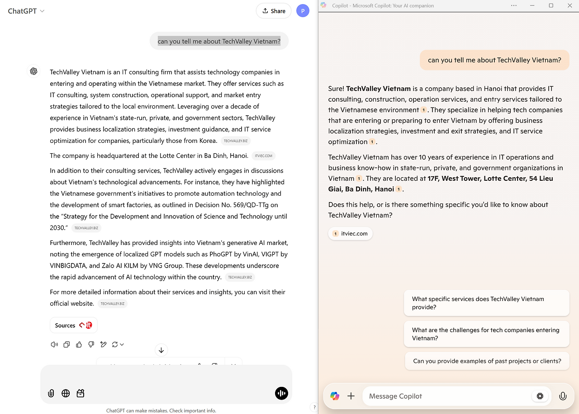Enable web search via the globe icon

click(x=66, y=393)
